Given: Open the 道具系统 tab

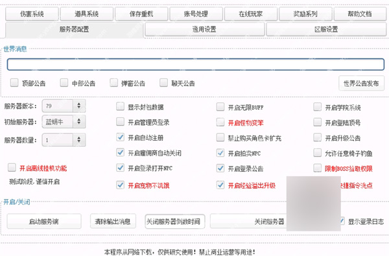Looking at the screenshot, I should pyautogui.click(x=87, y=14).
